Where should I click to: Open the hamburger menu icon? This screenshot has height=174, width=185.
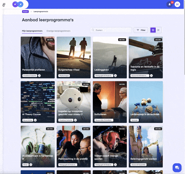(4, 4)
